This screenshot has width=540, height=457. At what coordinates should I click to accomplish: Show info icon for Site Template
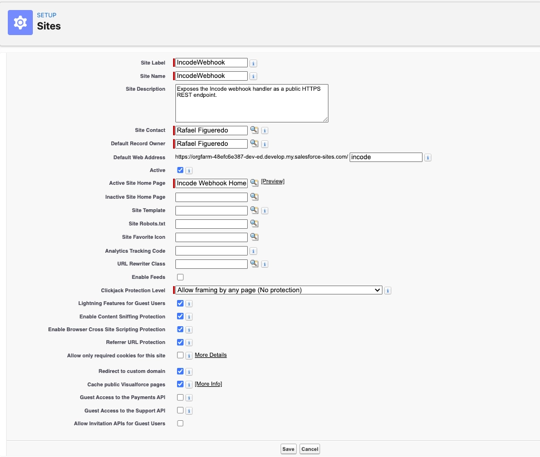(x=264, y=211)
